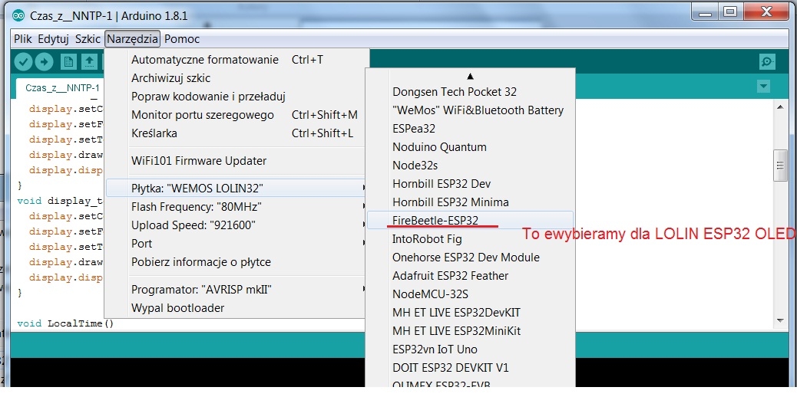
Task: Click the 'void display_t' code line
Action: (x=59, y=201)
